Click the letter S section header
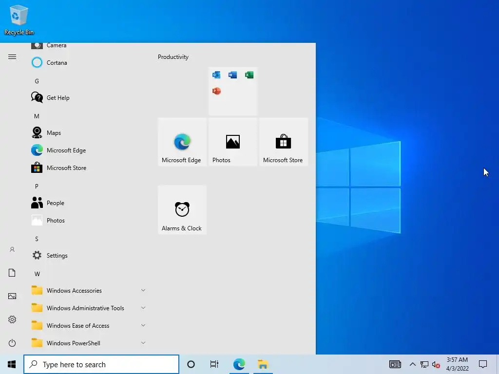The height and width of the screenshot is (374, 499). pyautogui.click(x=37, y=239)
